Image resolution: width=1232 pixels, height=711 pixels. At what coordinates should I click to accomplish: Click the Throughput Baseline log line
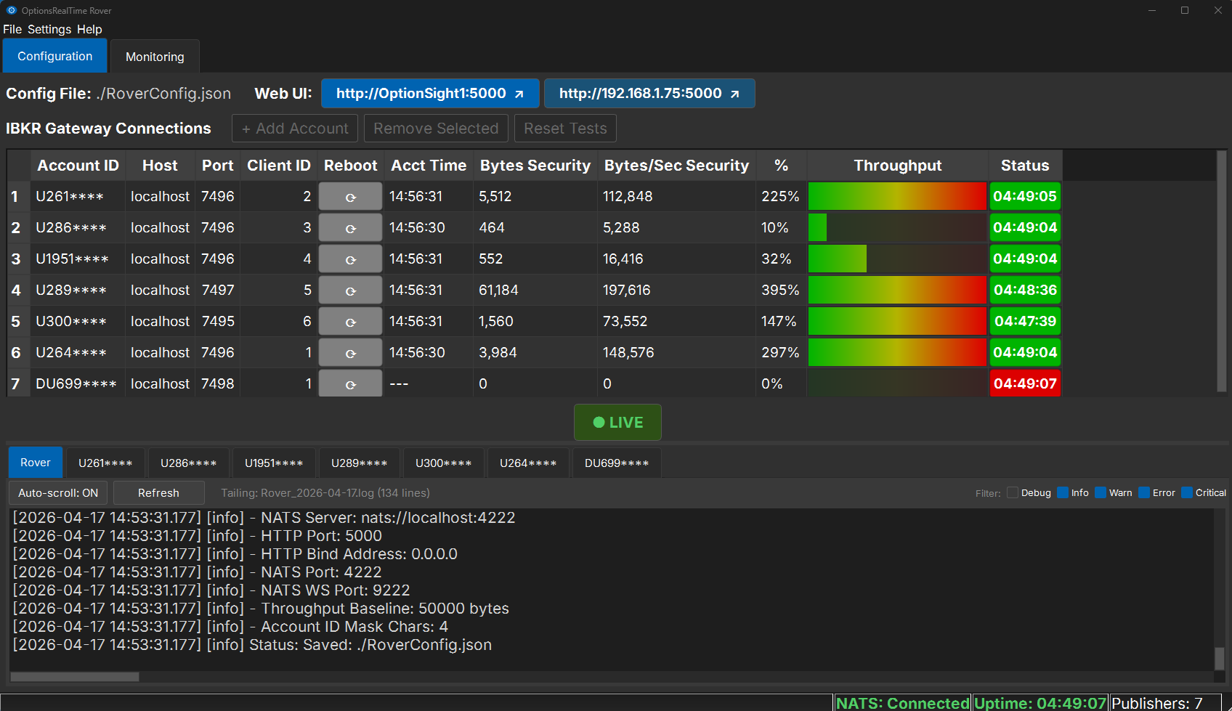tap(261, 608)
